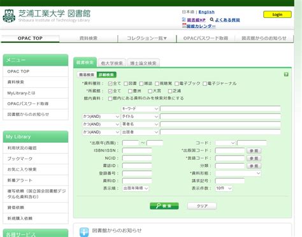Open the かつ(AND) dropdown in the タイトル row
The height and width of the screenshot is (237, 302).
[x=101, y=117]
